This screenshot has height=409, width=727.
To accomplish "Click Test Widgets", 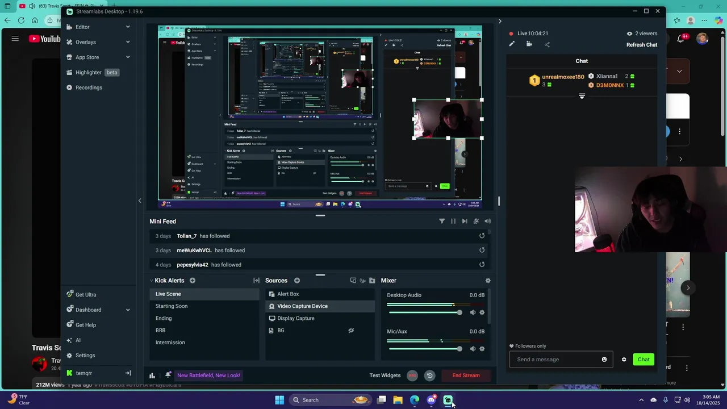I will (x=385, y=375).
